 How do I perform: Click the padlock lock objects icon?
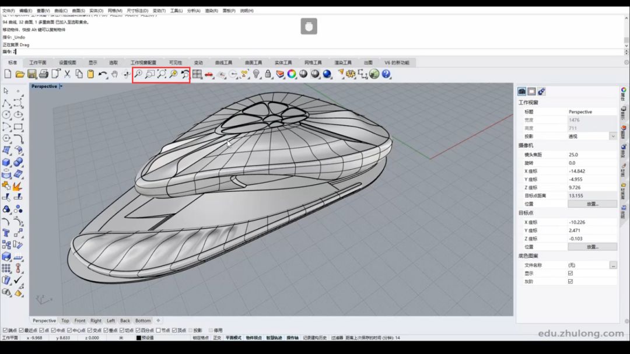pos(268,74)
